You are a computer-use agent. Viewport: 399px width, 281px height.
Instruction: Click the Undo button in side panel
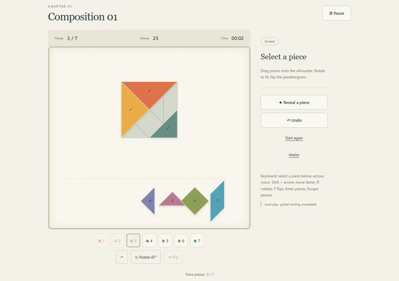[294, 120]
